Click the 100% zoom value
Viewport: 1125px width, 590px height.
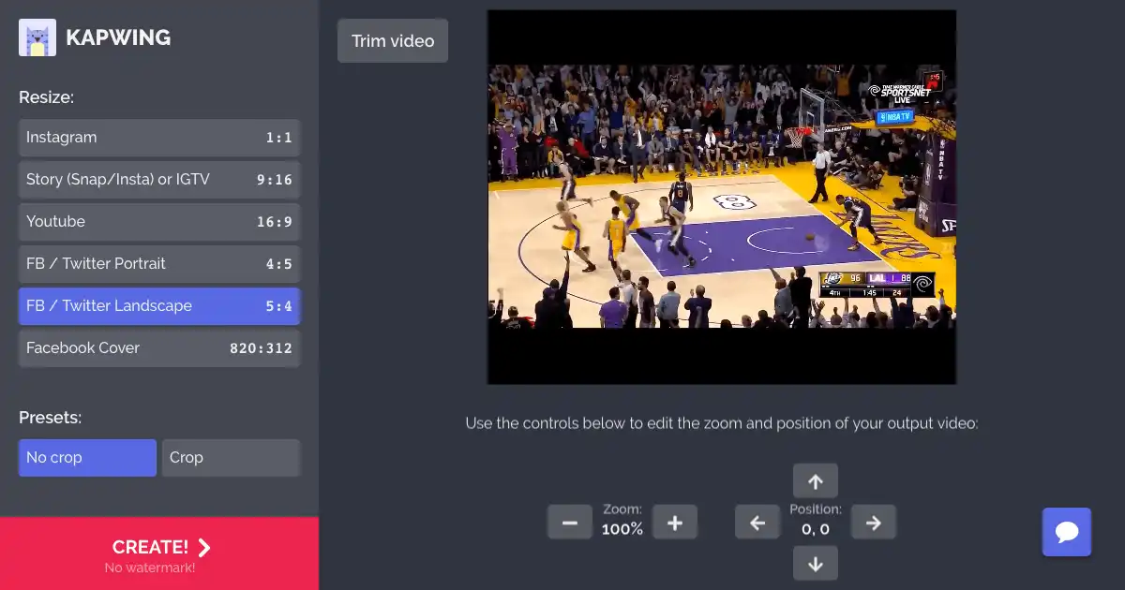tap(622, 528)
